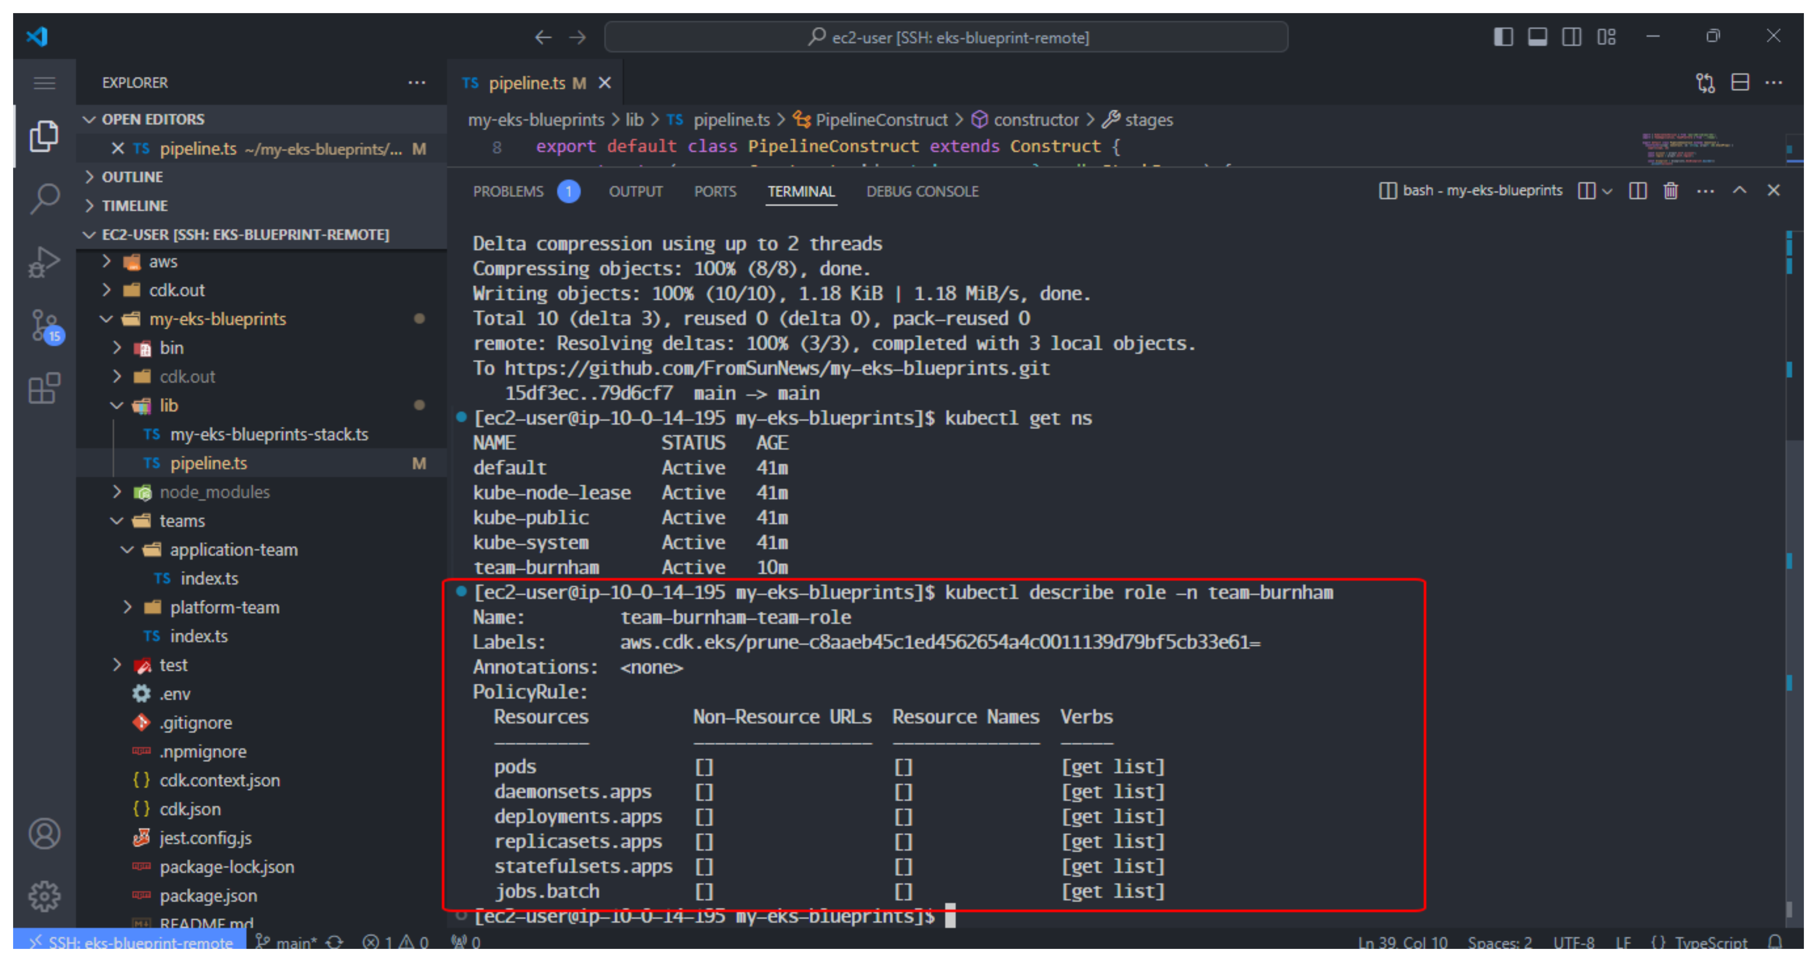The width and height of the screenshot is (1817, 962).
Task: Open the Accounts icon in the Activity Bar
Action: [x=44, y=833]
